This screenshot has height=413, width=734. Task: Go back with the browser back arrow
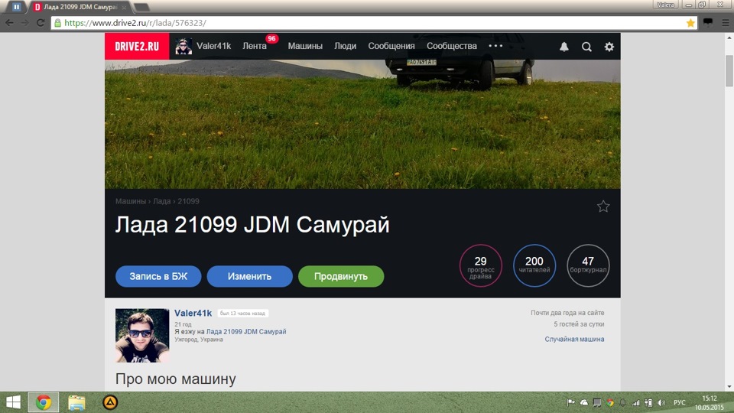(9, 23)
